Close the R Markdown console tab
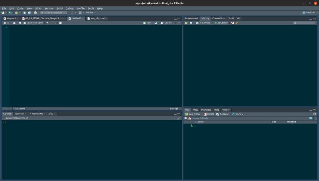 [44, 114]
